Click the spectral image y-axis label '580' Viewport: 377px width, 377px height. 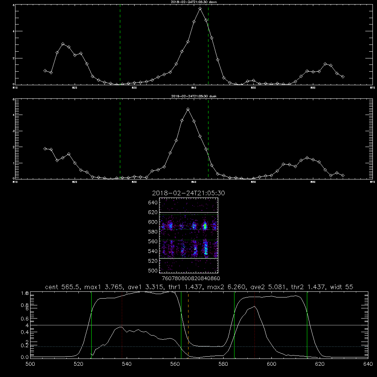[153, 232]
